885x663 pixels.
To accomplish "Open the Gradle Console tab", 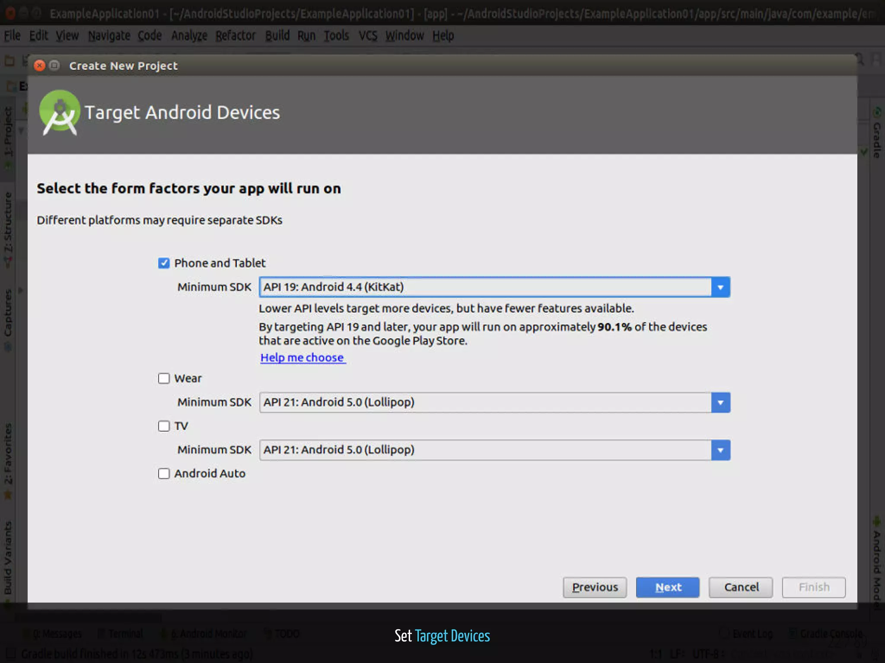I will click(826, 634).
